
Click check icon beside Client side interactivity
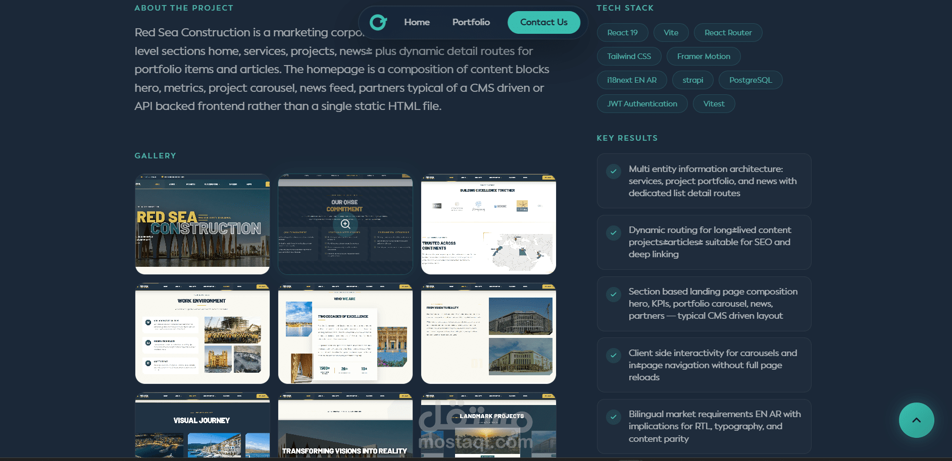click(613, 356)
